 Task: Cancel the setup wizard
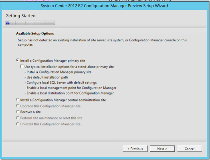pos(189,149)
